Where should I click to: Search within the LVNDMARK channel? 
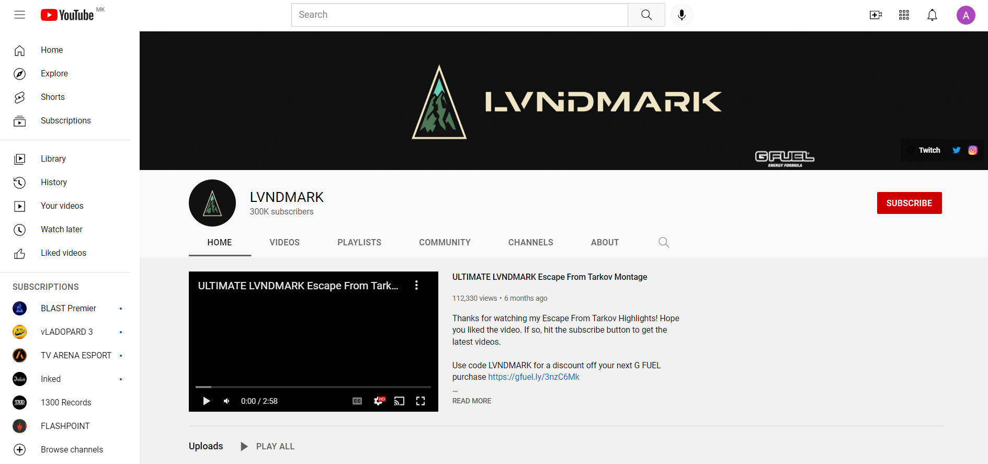(664, 242)
